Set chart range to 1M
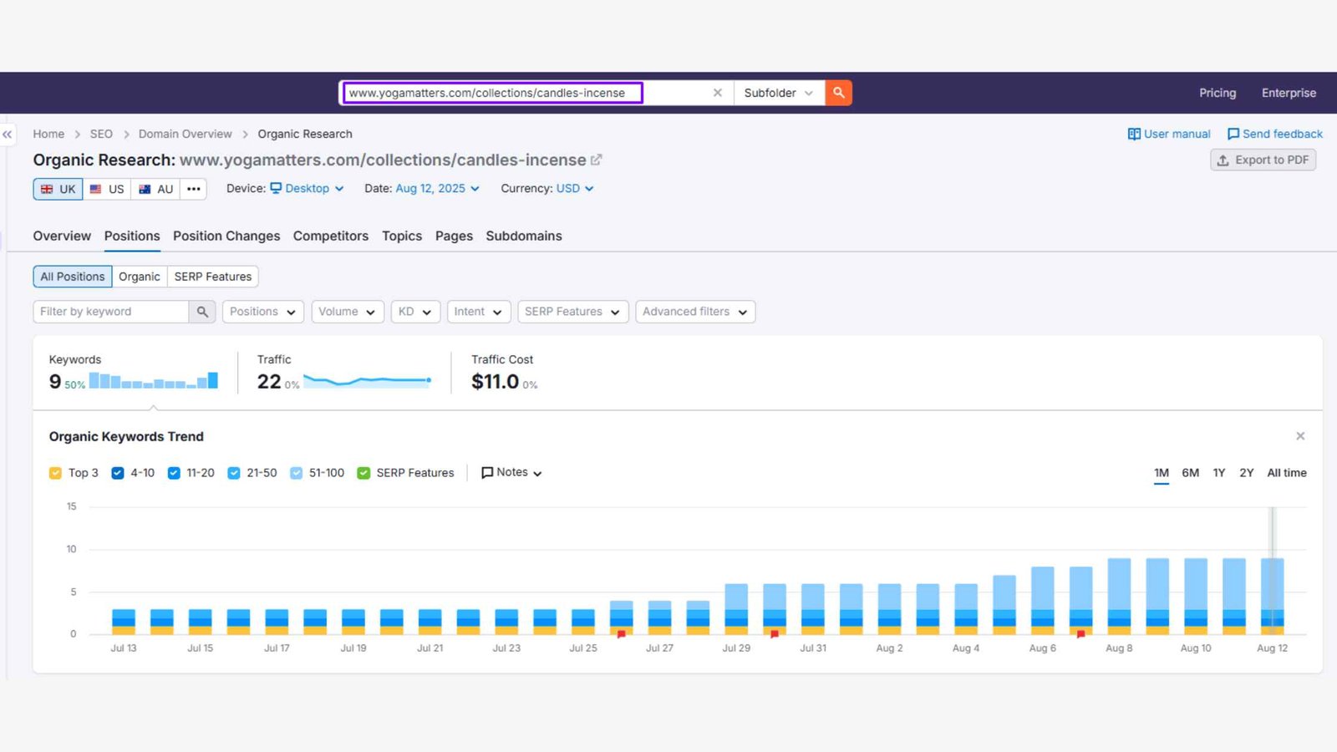The width and height of the screenshot is (1337, 752). (1162, 473)
